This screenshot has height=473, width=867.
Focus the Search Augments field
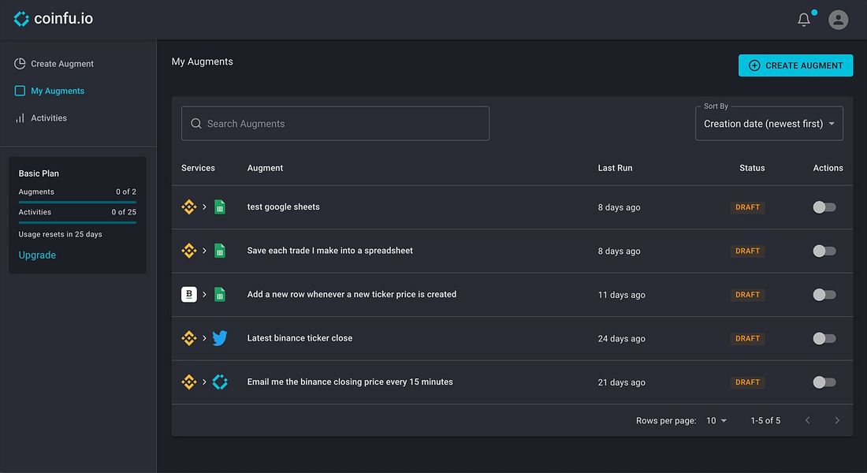(x=335, y=123)
